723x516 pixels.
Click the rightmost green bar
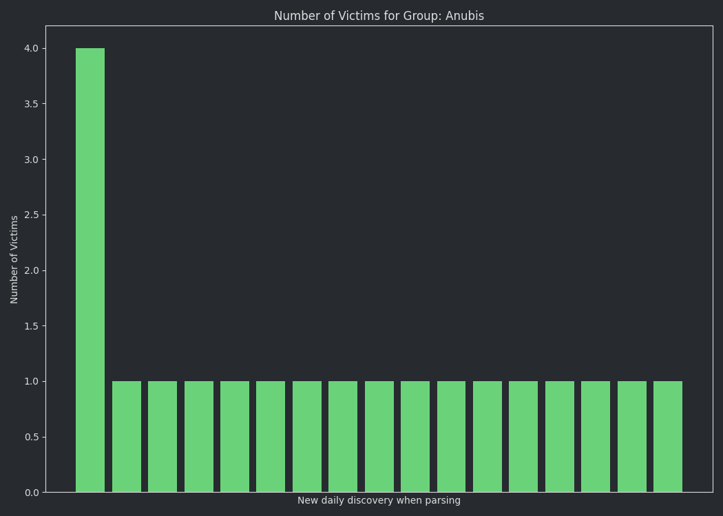point(668,436)
